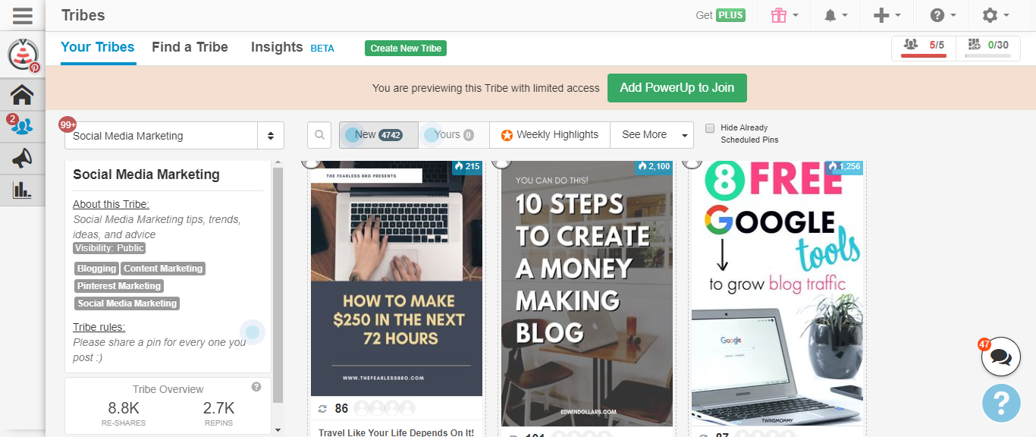Select the 10 Steps blog pin circle

pos(500,162)
